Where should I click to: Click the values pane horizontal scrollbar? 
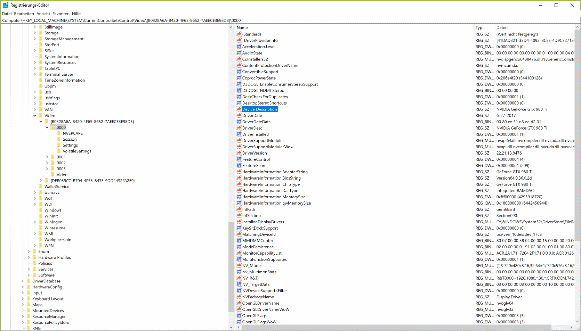[x=393, y=328]
